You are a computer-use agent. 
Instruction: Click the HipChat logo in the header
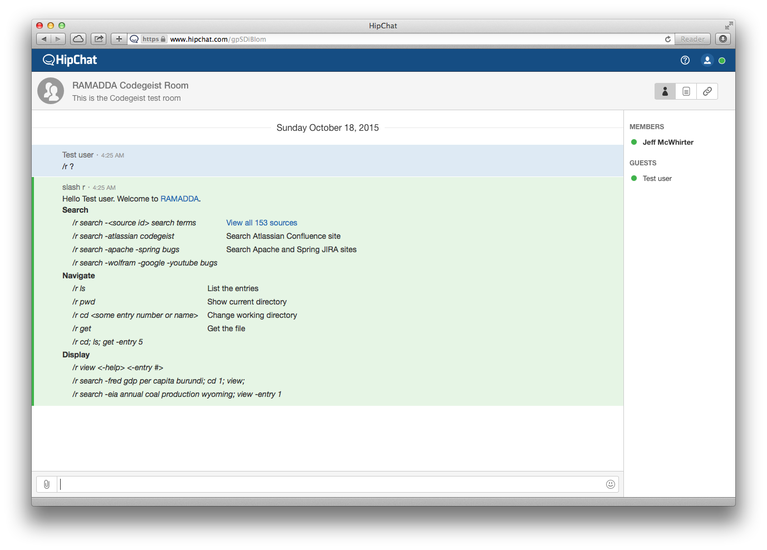click(x=70, y=60)
